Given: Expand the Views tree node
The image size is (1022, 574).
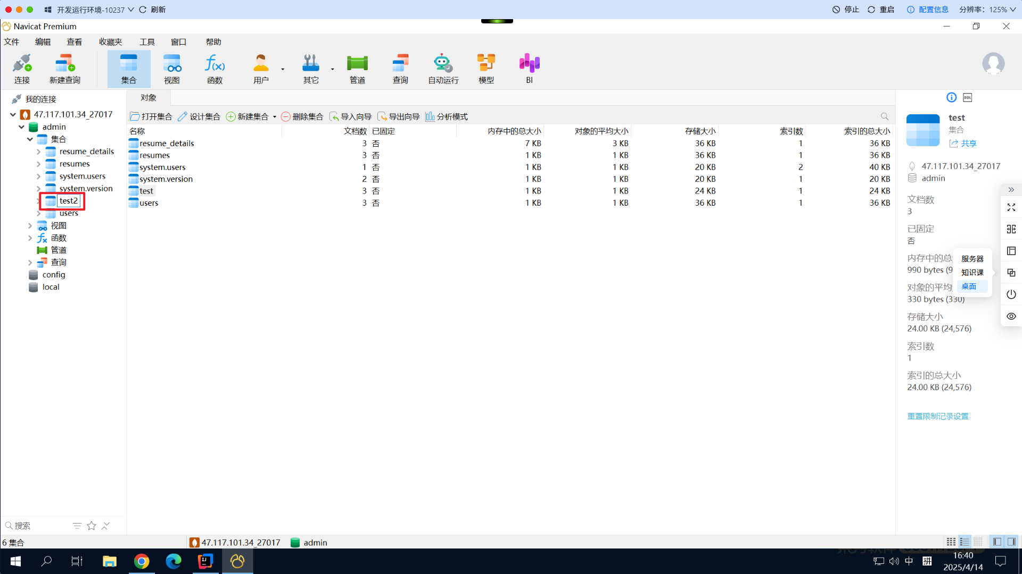Looking at the screenshot, I should [x=30, y=226].
